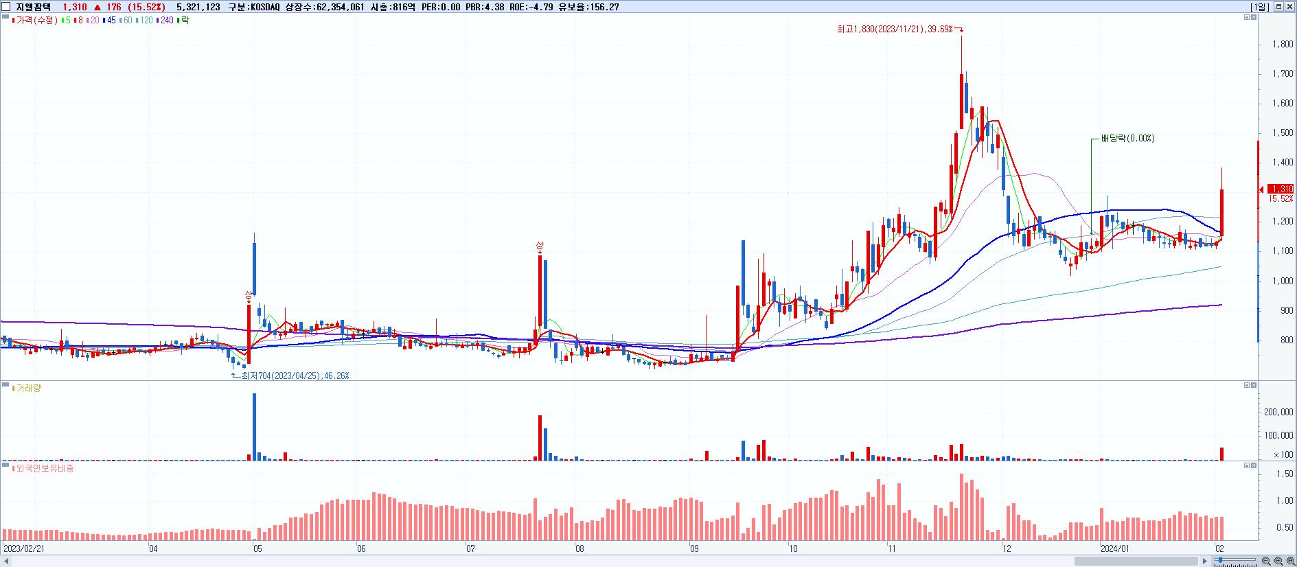
Task: Click the 1.50 foreign holding axis label
Action: pyautogui.click(x=1285, y=474)
